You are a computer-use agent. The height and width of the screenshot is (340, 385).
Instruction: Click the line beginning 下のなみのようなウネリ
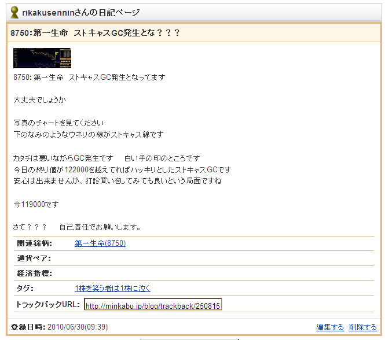click(x=89, y=134)
